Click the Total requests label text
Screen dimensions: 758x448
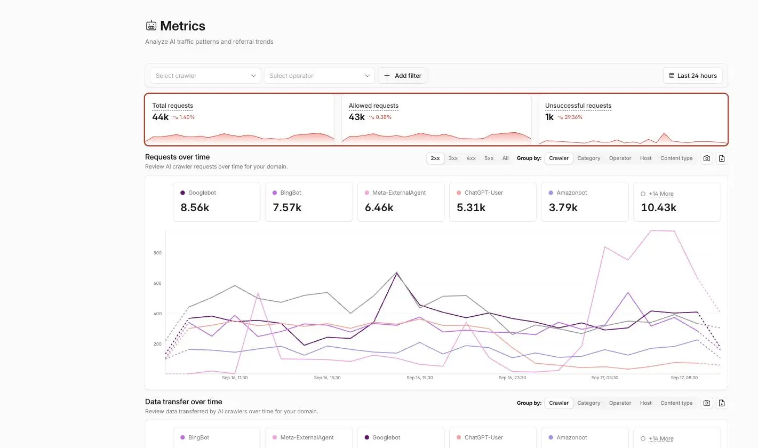172,106
